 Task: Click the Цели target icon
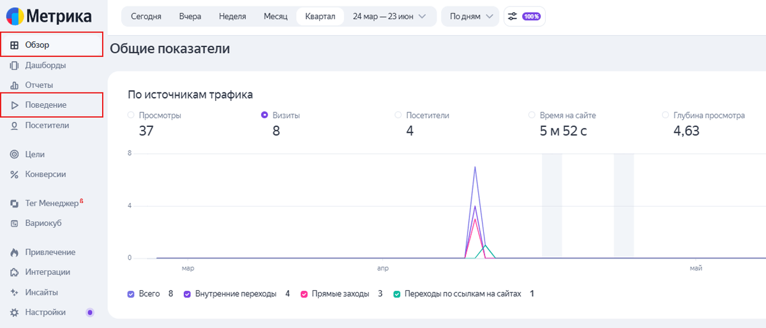coord(14,154)
